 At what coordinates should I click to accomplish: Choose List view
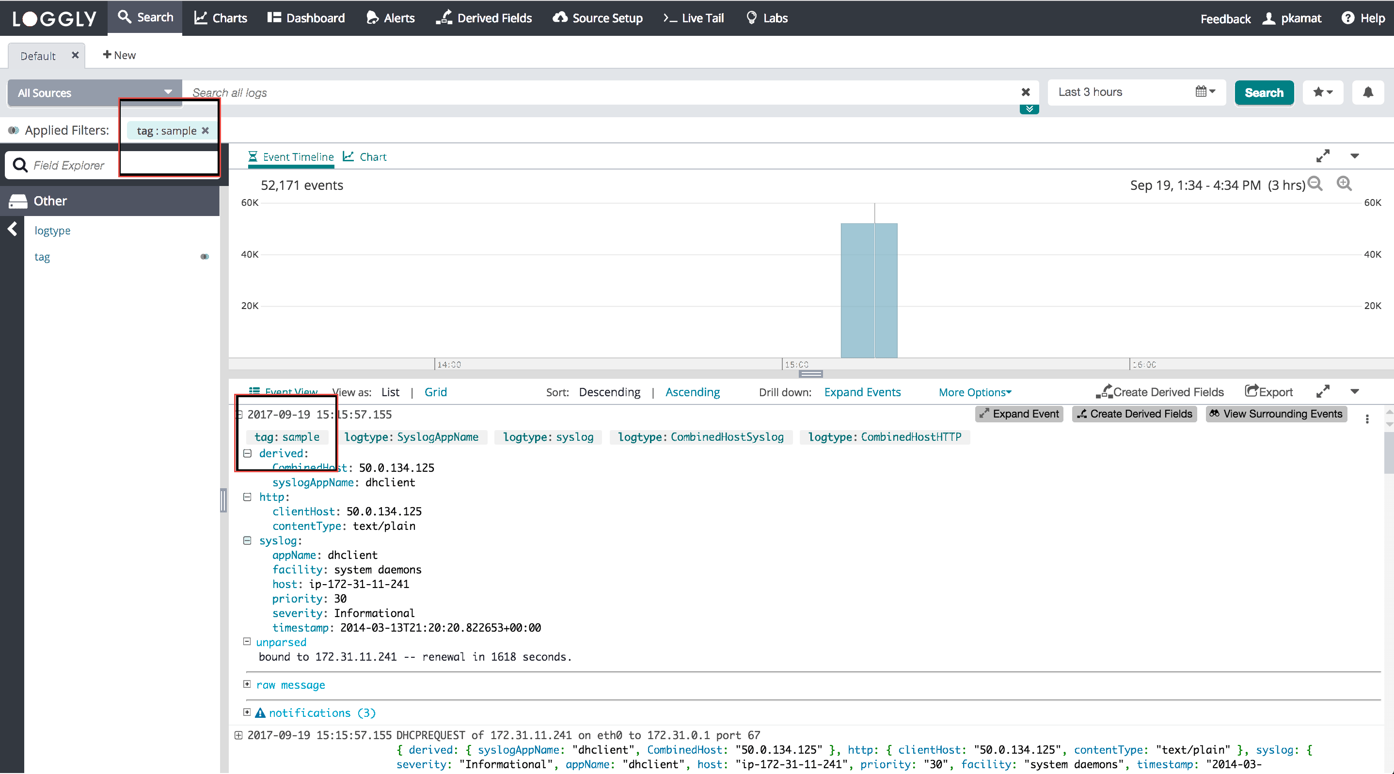[390, 392]
